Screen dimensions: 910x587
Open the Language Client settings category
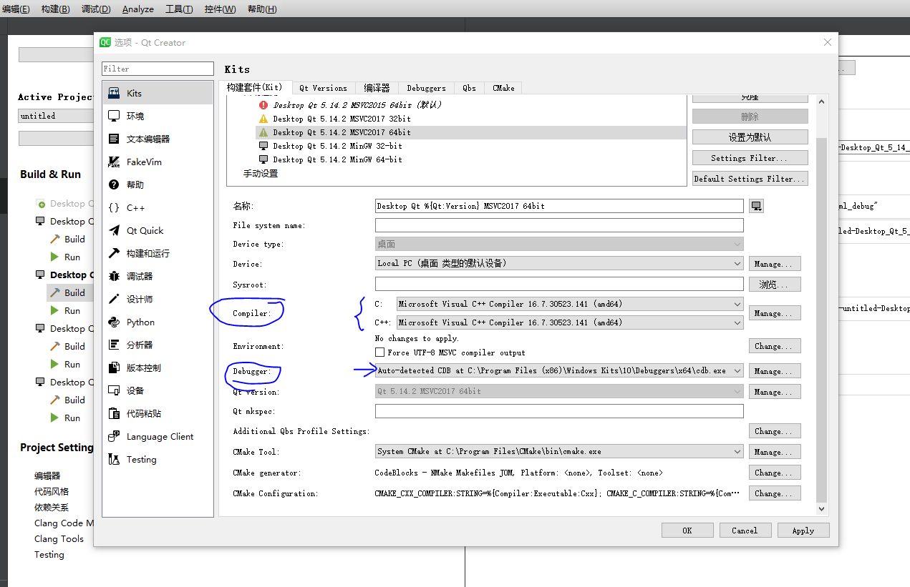click(x=158, y=436)
